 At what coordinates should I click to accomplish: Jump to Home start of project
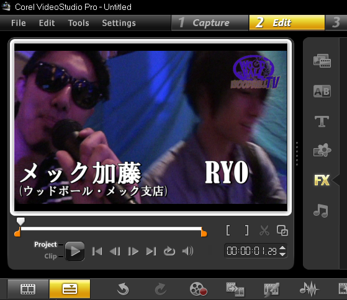97,251
